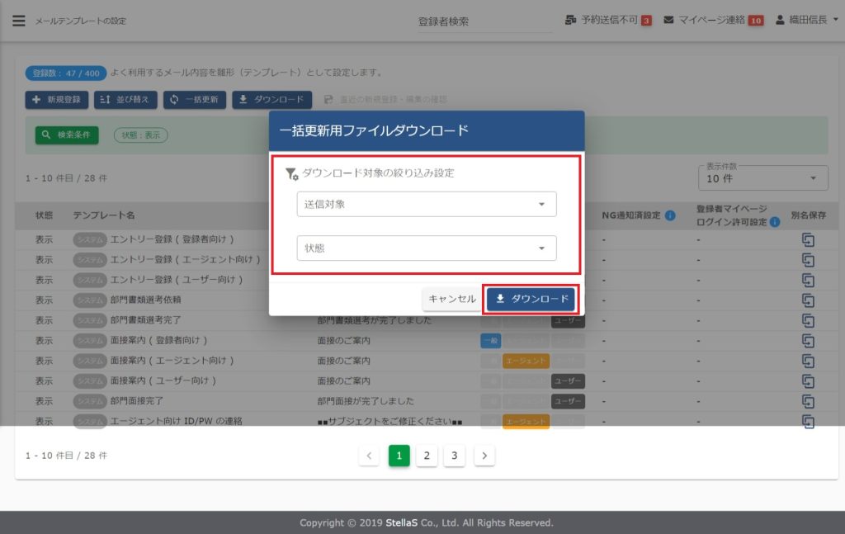The image size is (845, 534).
Task: Click 別名保存 copy icon for 部門書類選考依頼 row
Action: (x=808, y=300)
